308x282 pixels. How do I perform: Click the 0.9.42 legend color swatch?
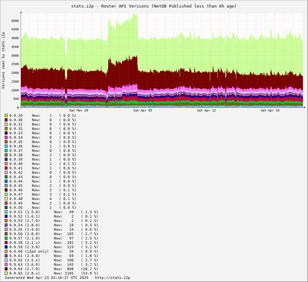click(x=6, y=172)
